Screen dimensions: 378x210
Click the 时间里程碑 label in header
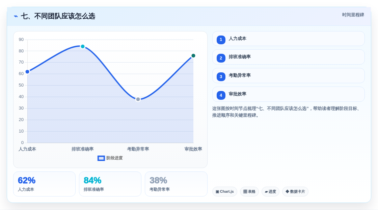pyautogui.click(x=353, y=15)
